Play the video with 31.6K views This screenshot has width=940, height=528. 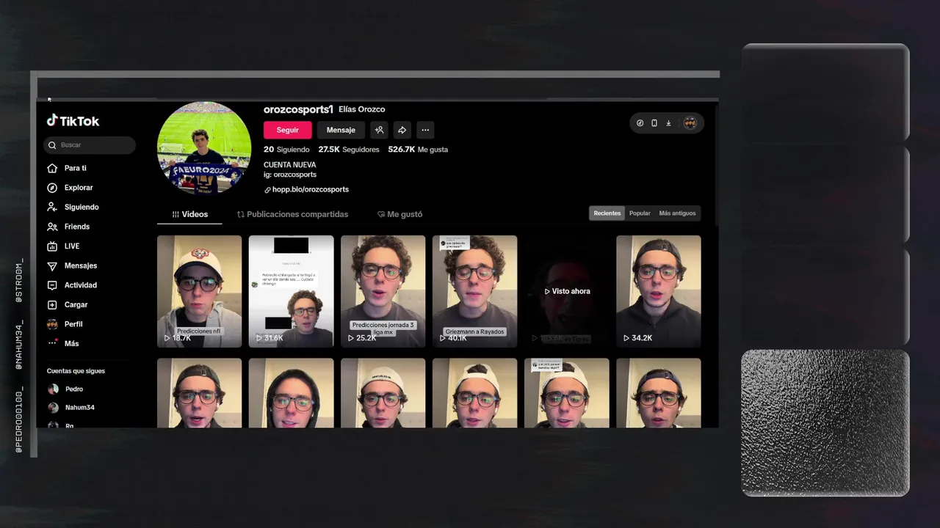point(291,291)
